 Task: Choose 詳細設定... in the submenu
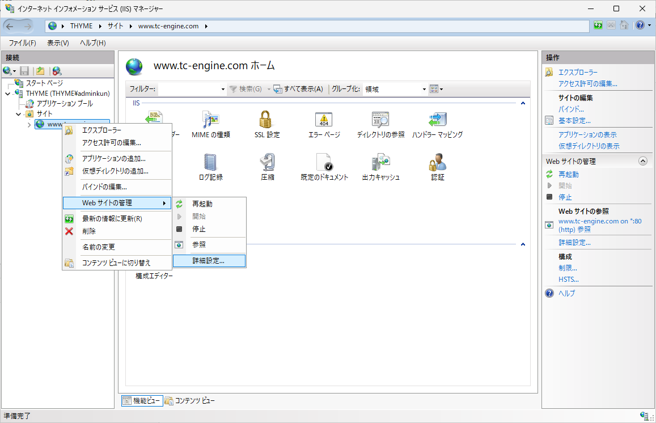209,261
